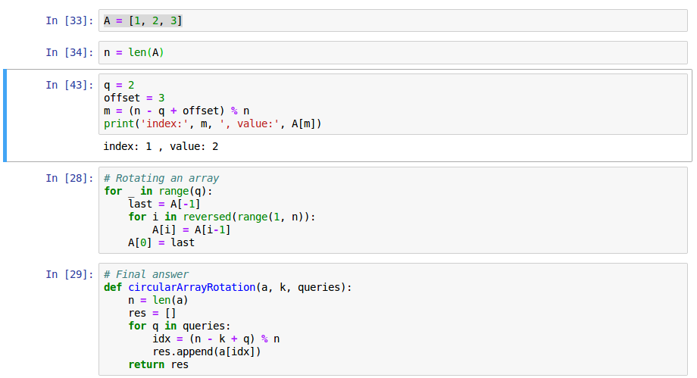Click the line 'm = (n - q + offset) % n'
This screenshot has height=378, width=697.
click(177, 111)
